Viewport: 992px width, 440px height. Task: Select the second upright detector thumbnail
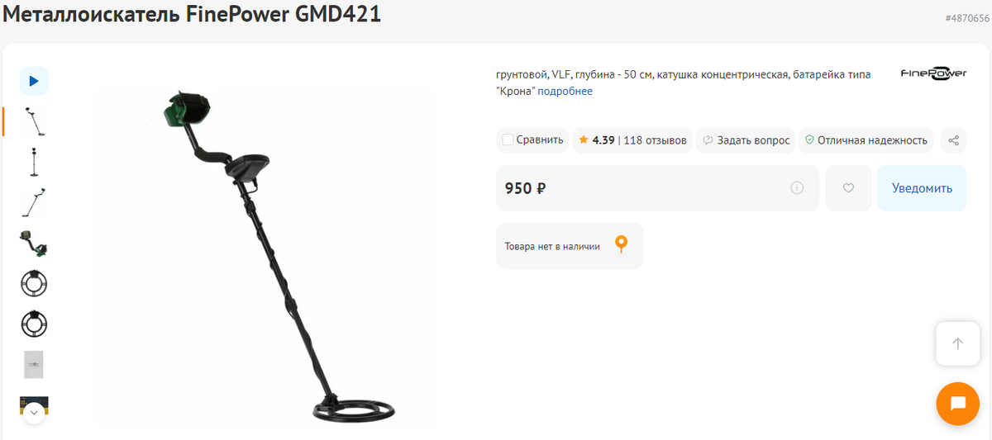(x=34, y=162)
